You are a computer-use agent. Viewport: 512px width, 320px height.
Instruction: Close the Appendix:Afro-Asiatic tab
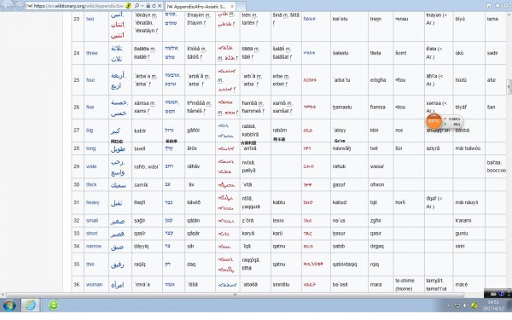232,6
